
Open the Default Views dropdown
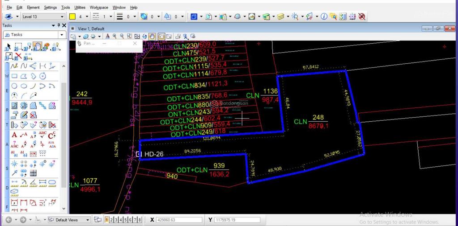(69, 220)
